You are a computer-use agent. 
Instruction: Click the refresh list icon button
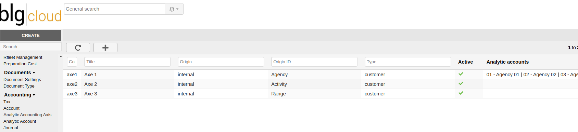[78, 48]
